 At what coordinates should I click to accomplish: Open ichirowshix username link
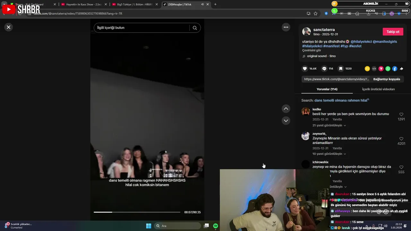[x=320, y=162]
